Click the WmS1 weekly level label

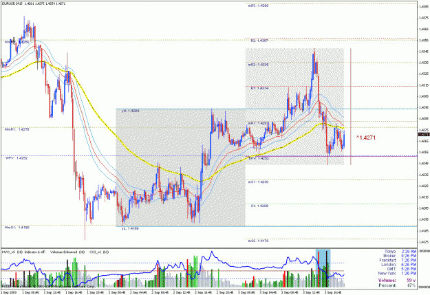coord(17,228)
